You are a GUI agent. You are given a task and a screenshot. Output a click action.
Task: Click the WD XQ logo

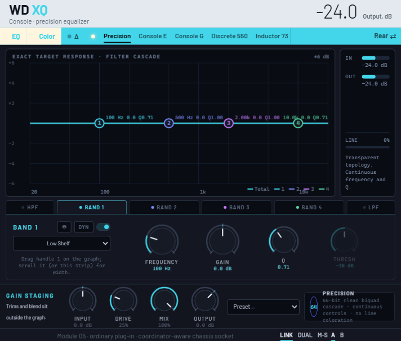[x=28, y=10]
